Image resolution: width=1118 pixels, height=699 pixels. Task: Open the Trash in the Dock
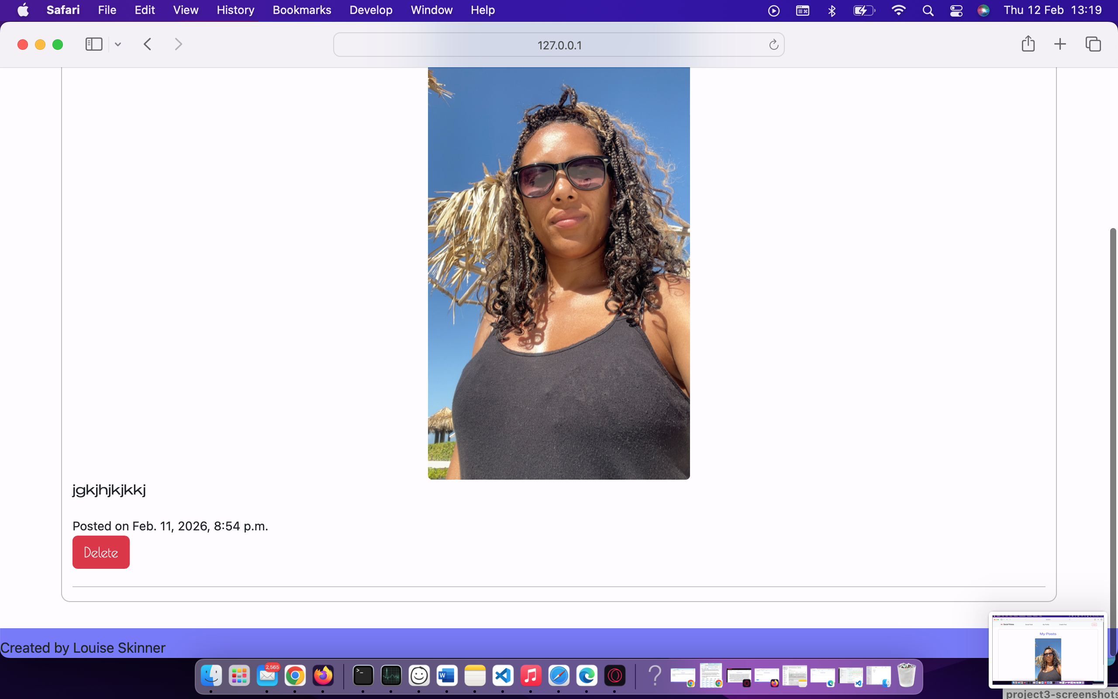pyautogui.click(x=907, y=675)
